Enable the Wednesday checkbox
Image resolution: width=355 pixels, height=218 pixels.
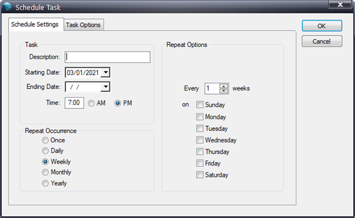tap(200, 140)
